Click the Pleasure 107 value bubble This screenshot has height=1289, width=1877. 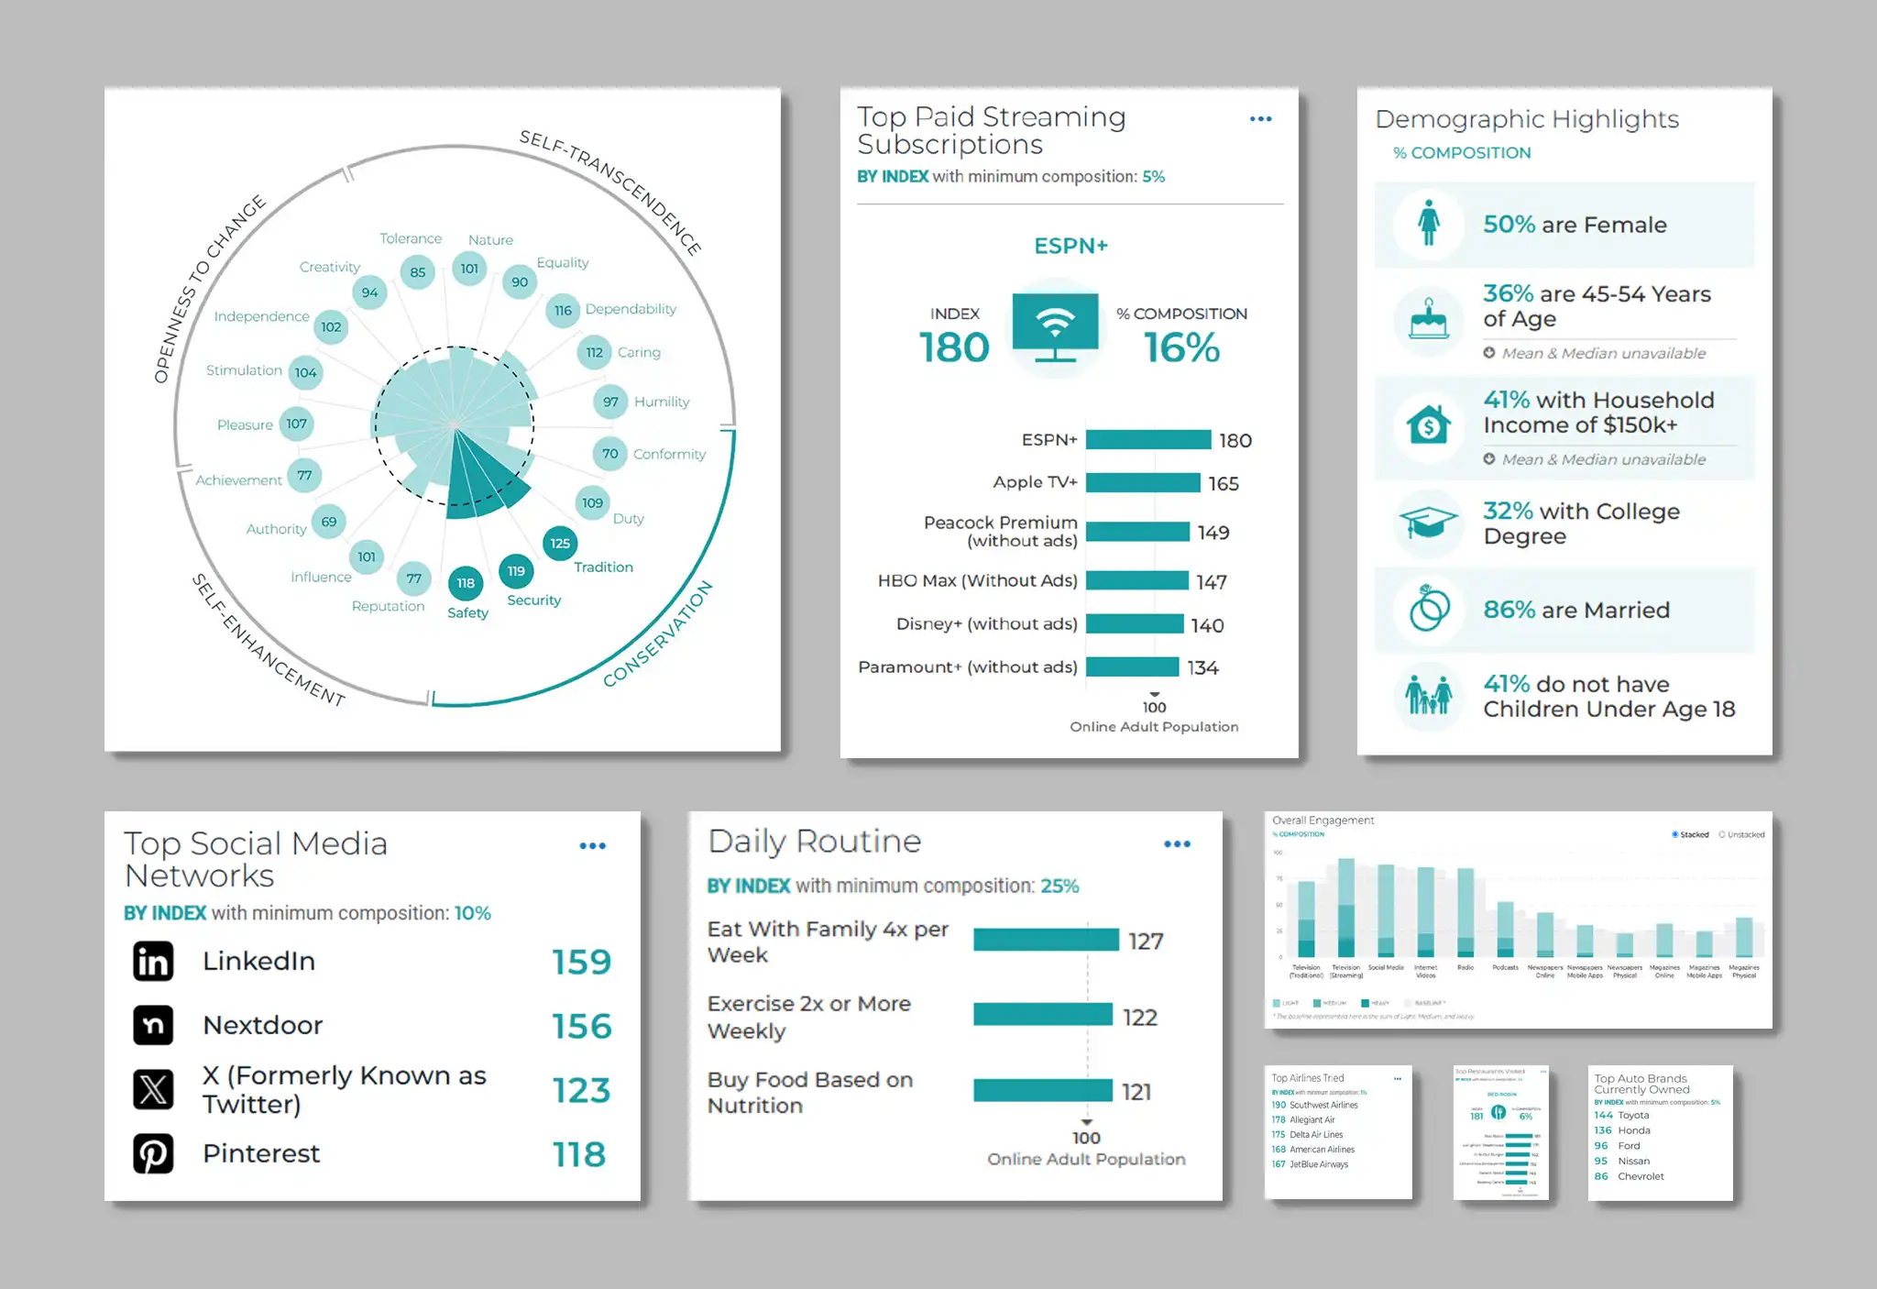296,424
